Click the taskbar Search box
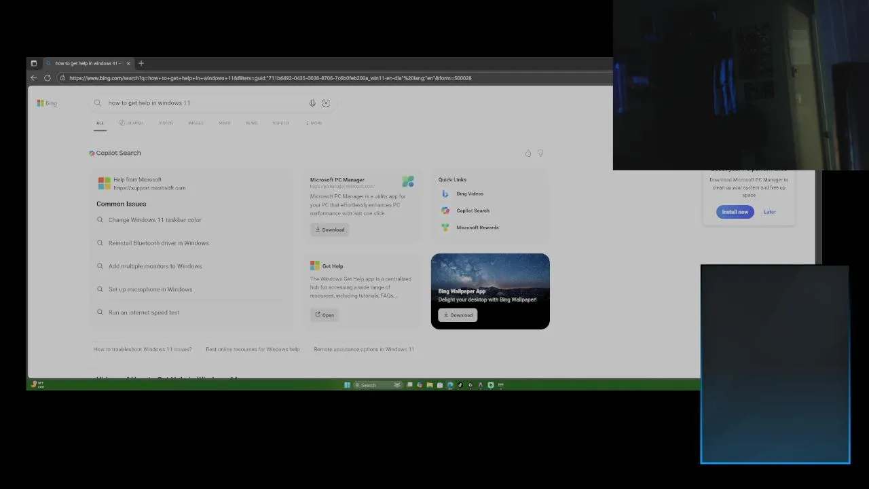The image size is (869, 489). (377, 385)
